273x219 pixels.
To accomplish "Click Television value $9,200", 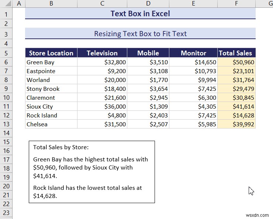I will pos(102,71).
